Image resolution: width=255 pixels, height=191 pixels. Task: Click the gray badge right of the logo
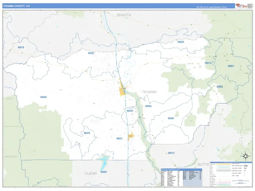tap(250, 6)
